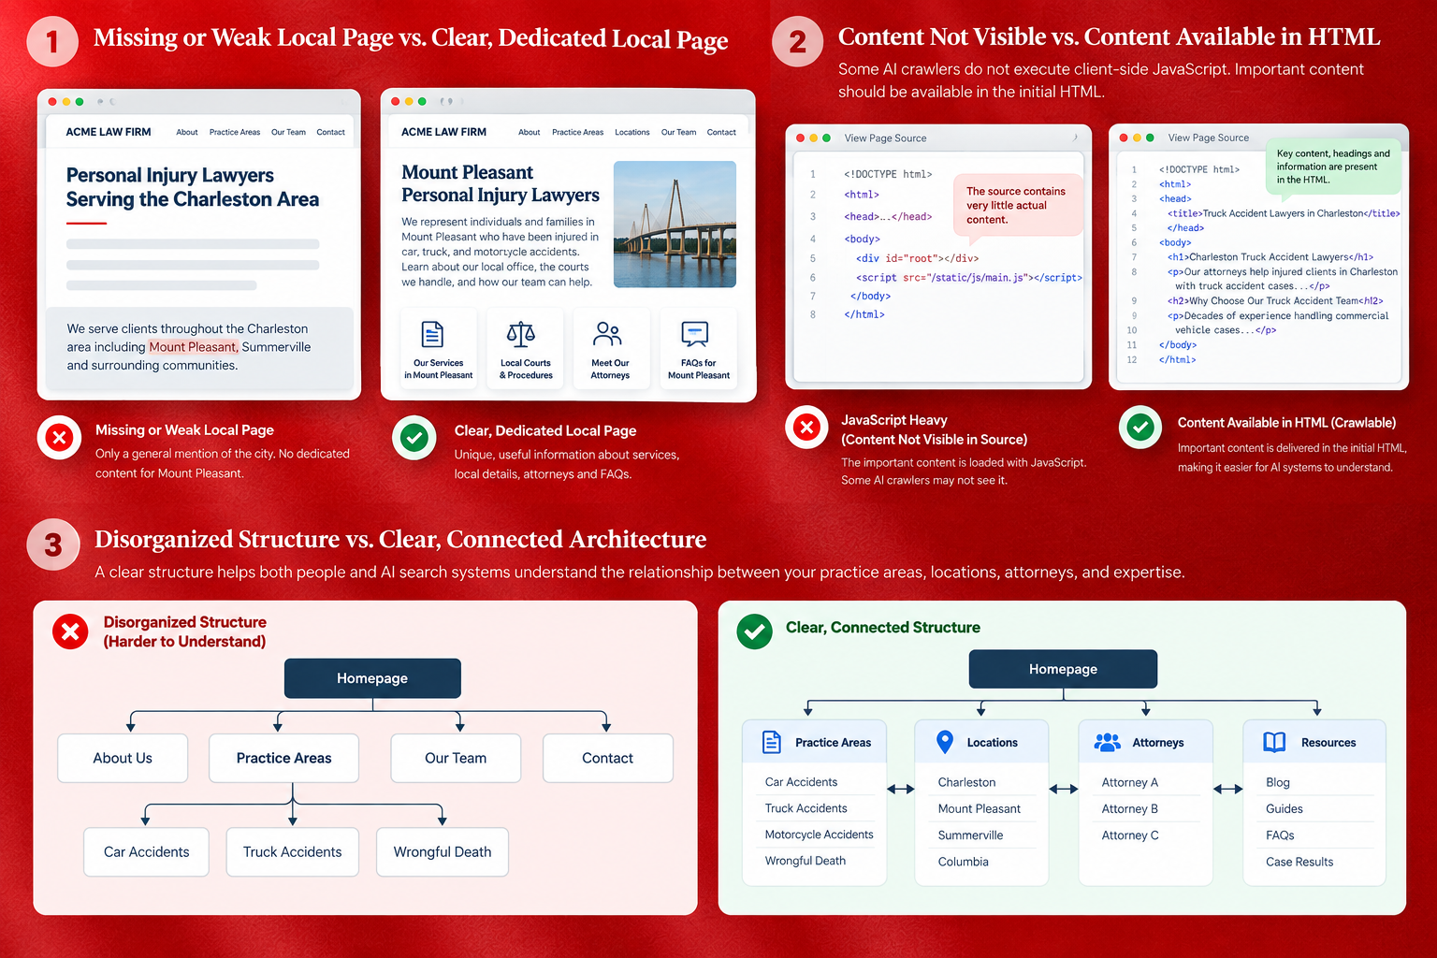Click the FAQs for Mount Pleasant chat icon

click(695, 334)
